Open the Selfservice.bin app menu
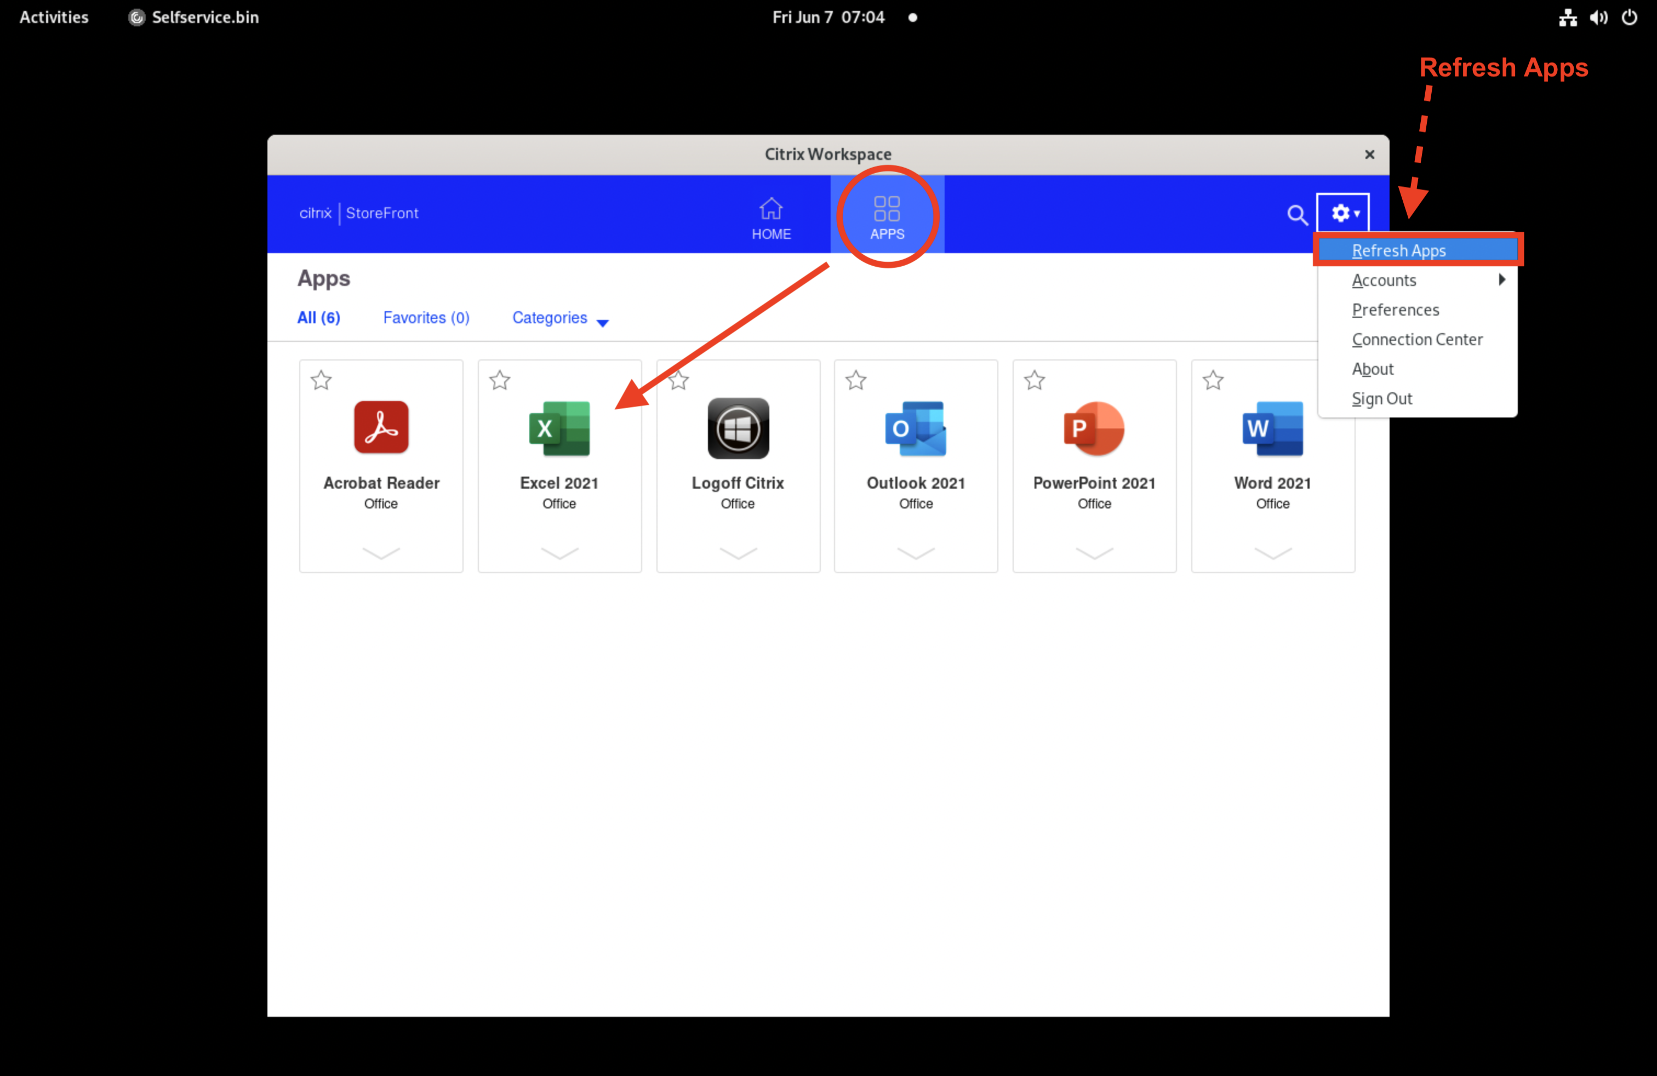1657x1076 pixels. [194, 16]
